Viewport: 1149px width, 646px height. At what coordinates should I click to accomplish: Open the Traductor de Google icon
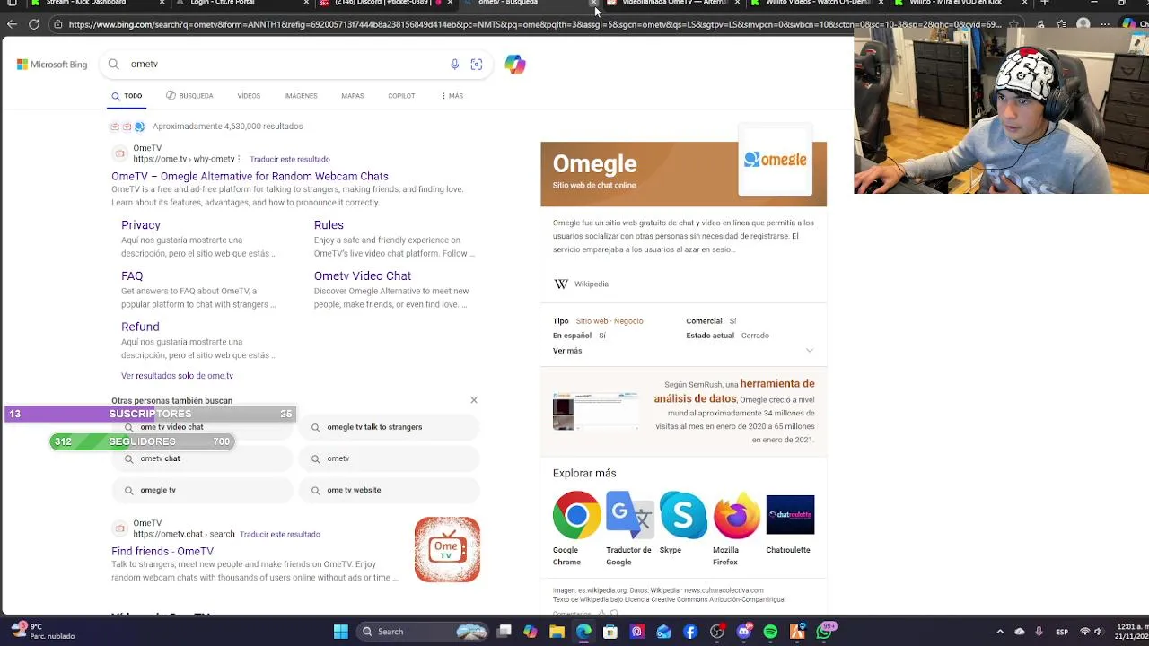pos(629,515)
